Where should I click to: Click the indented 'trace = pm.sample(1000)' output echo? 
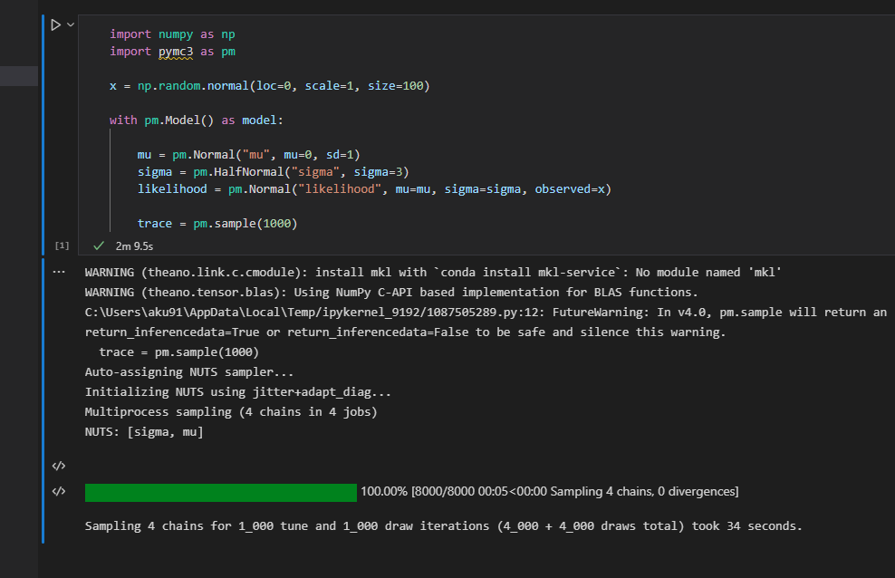(x=178, y=352)
